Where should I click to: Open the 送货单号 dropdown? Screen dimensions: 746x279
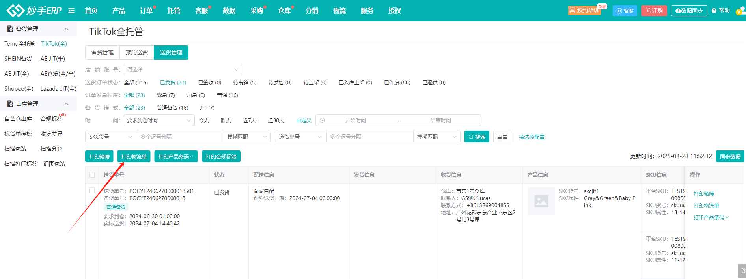pos(300,137)
